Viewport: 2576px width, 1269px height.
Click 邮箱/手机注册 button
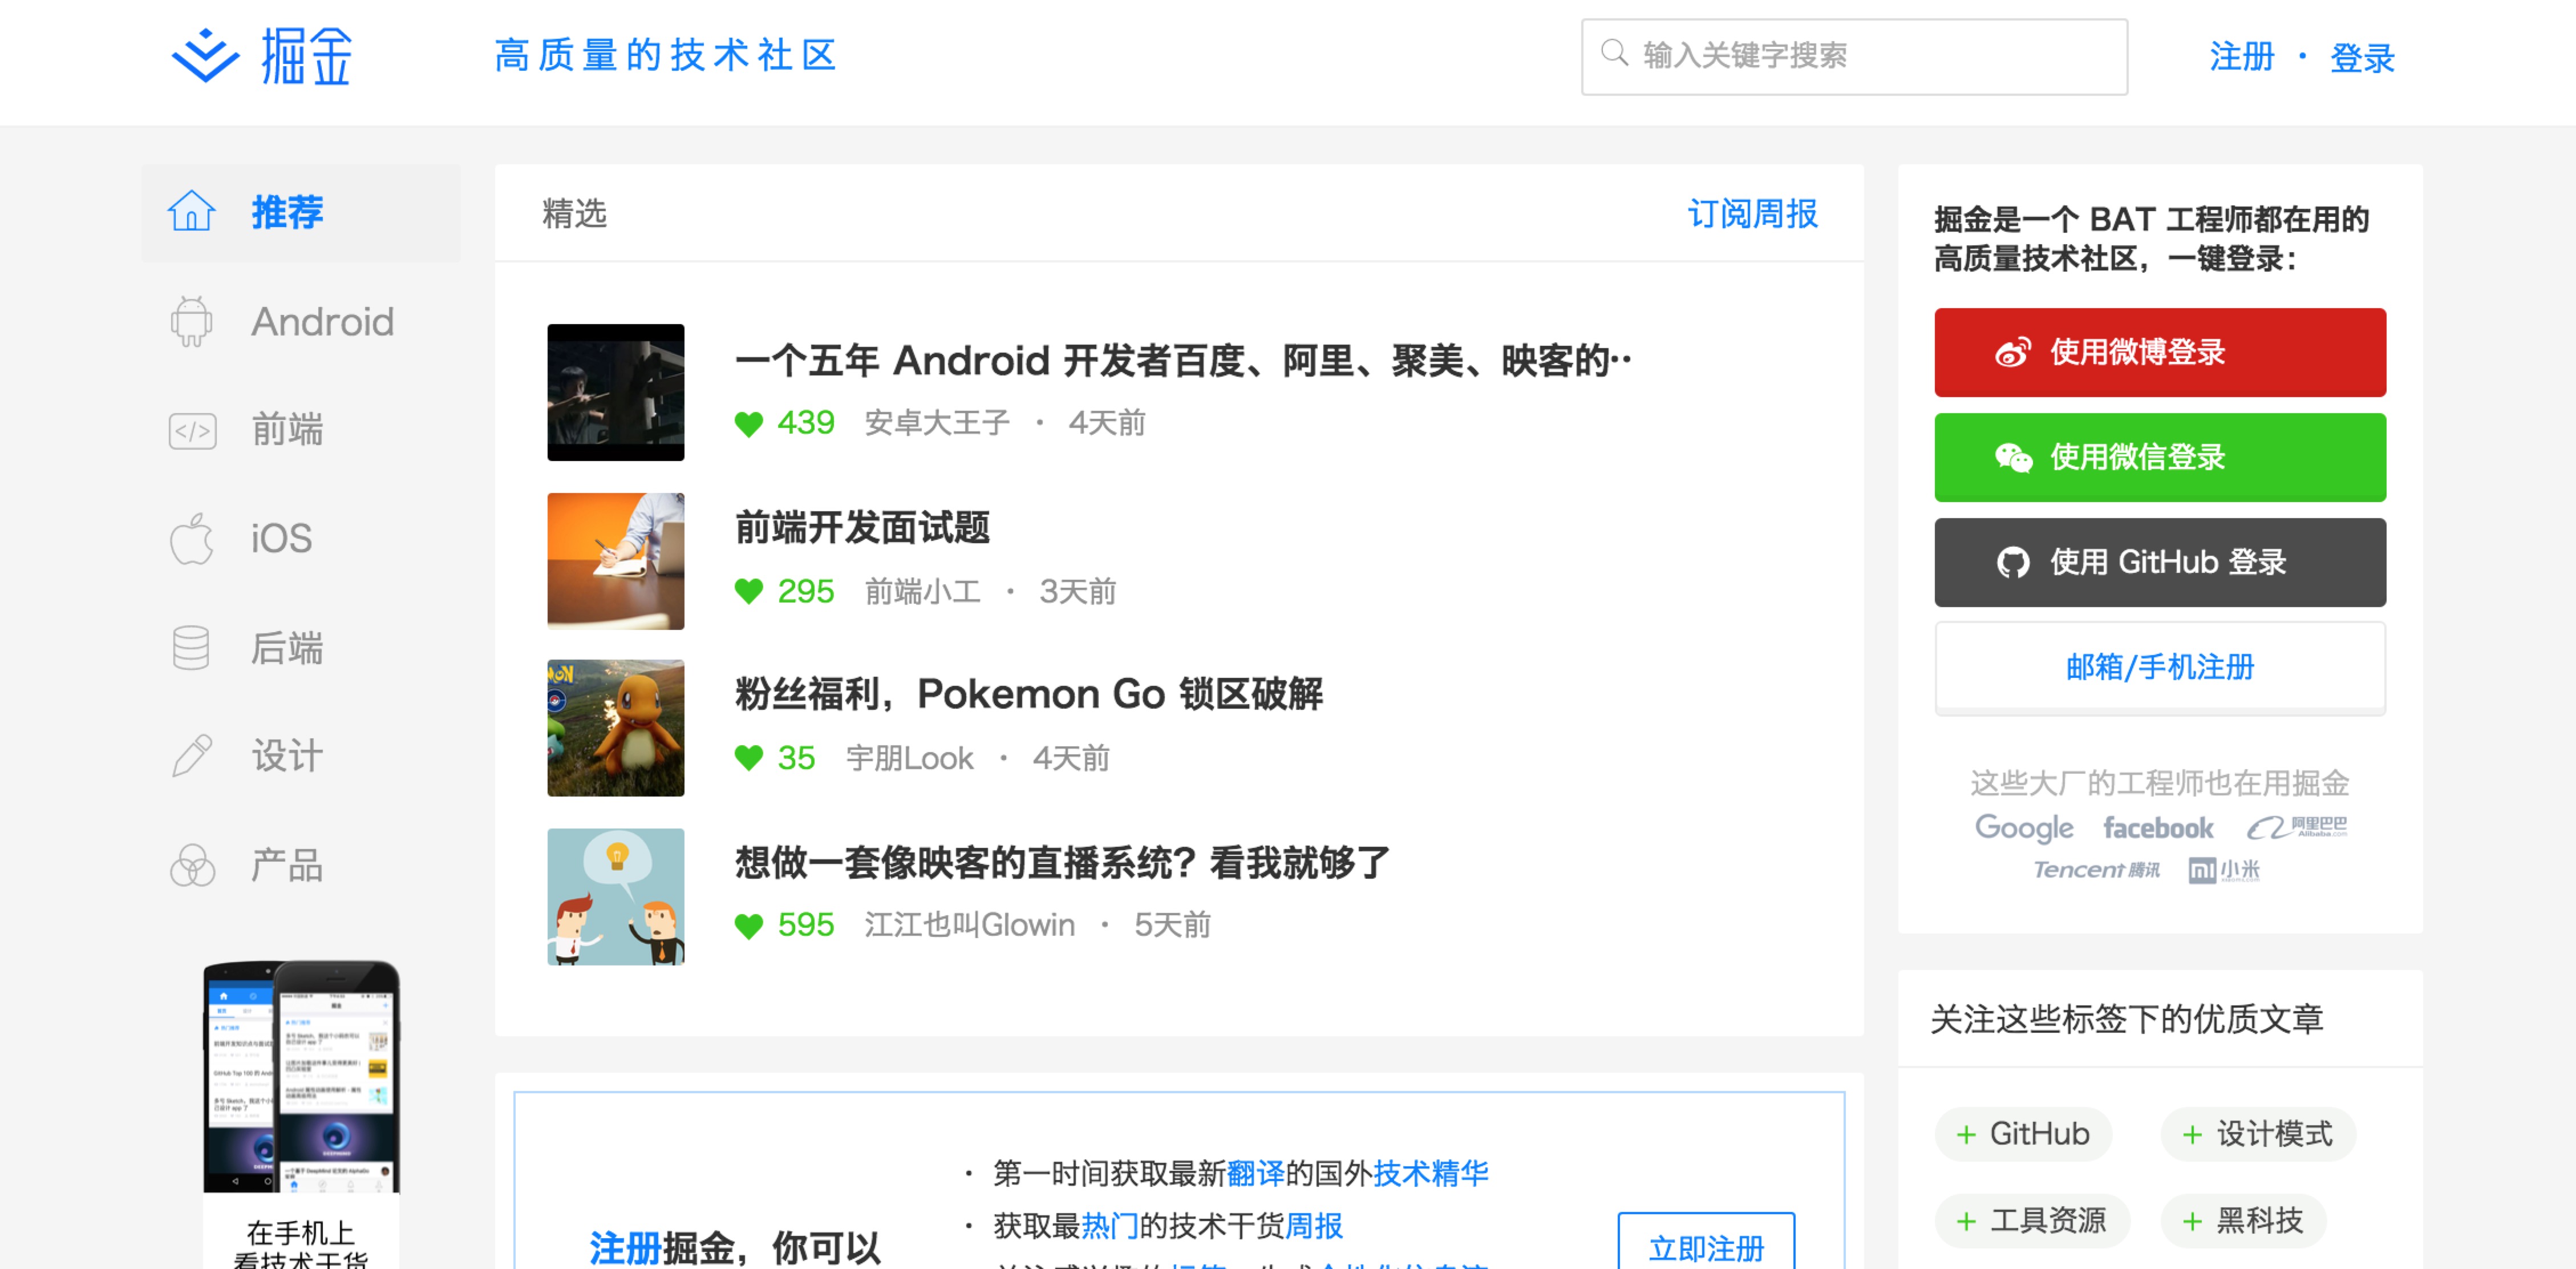[2160, 667]
